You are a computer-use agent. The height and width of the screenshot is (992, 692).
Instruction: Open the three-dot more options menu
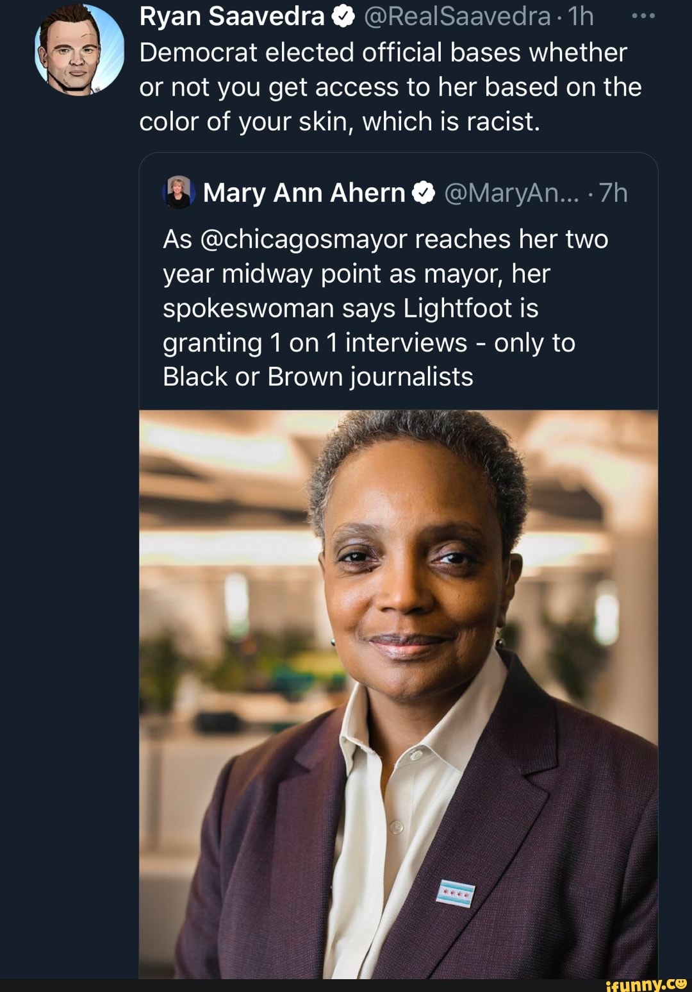[643, 17]
